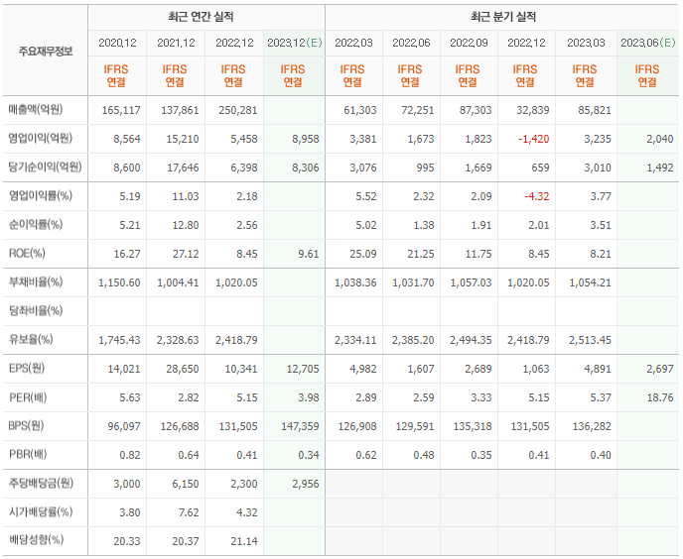Select revenue value 137,861
The image size is (683, 559).
[x=180, y=110]
